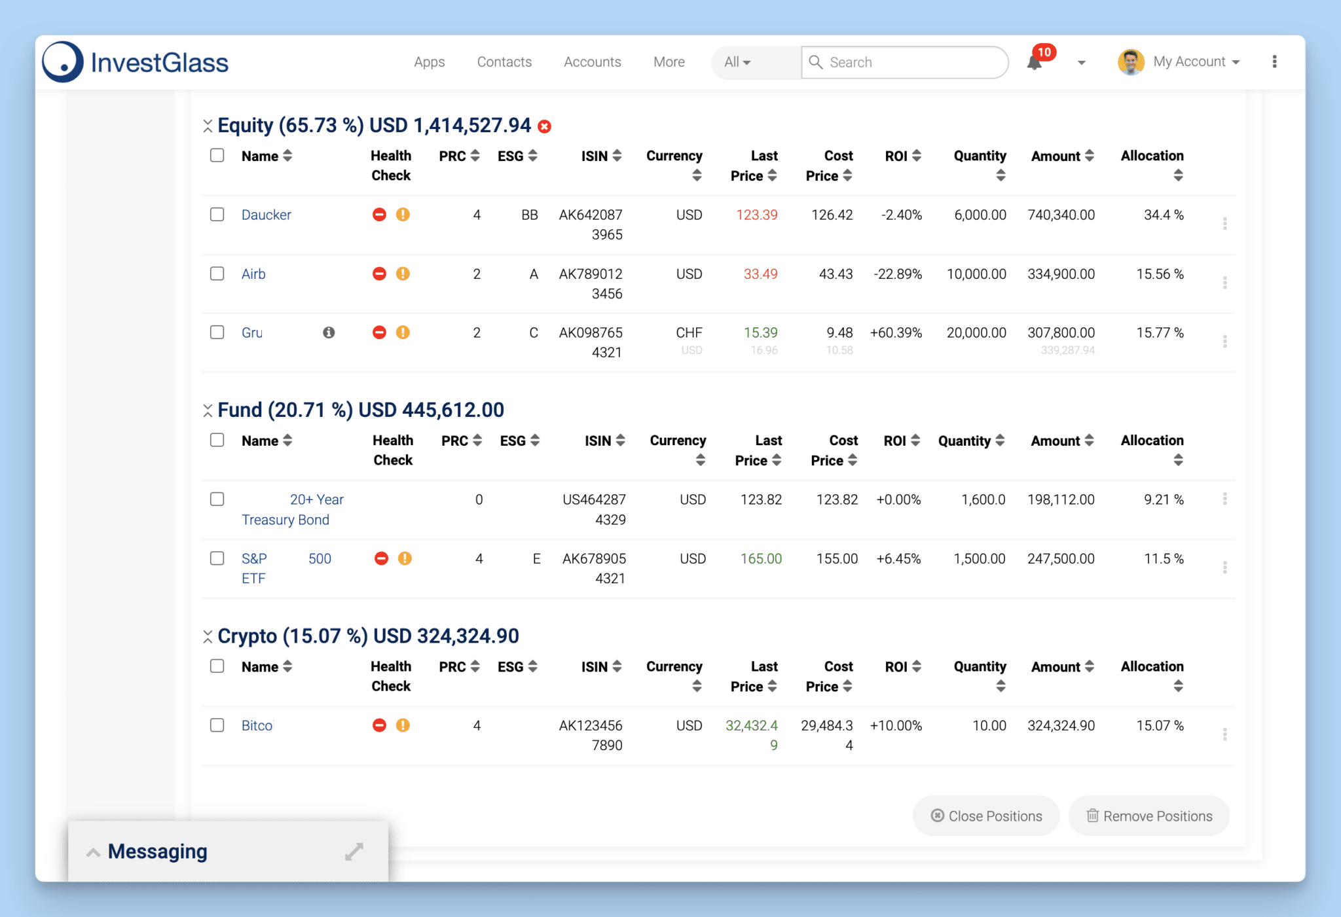The height and width of the screenshot is (917, 1341).
Task: Click the Close Positions button
Action: [985, 816]
